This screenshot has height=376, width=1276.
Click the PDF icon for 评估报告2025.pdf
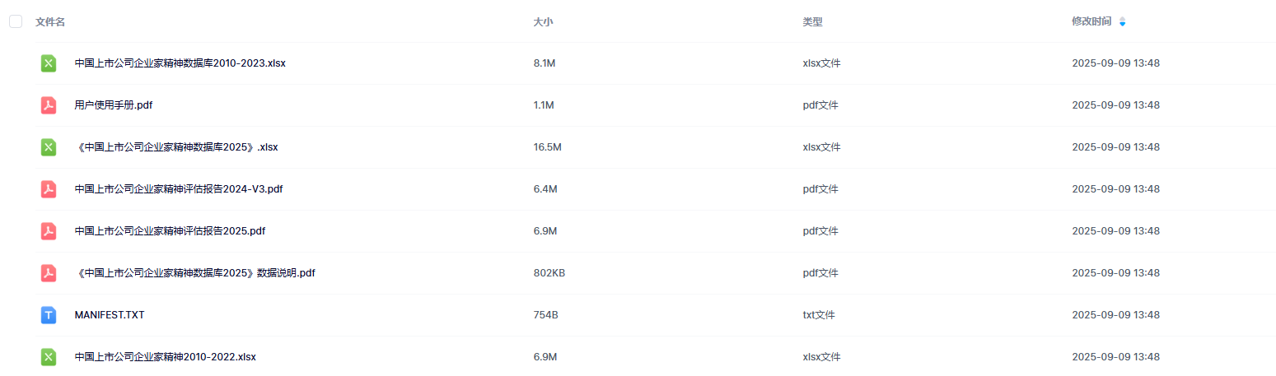click(49, 231)
